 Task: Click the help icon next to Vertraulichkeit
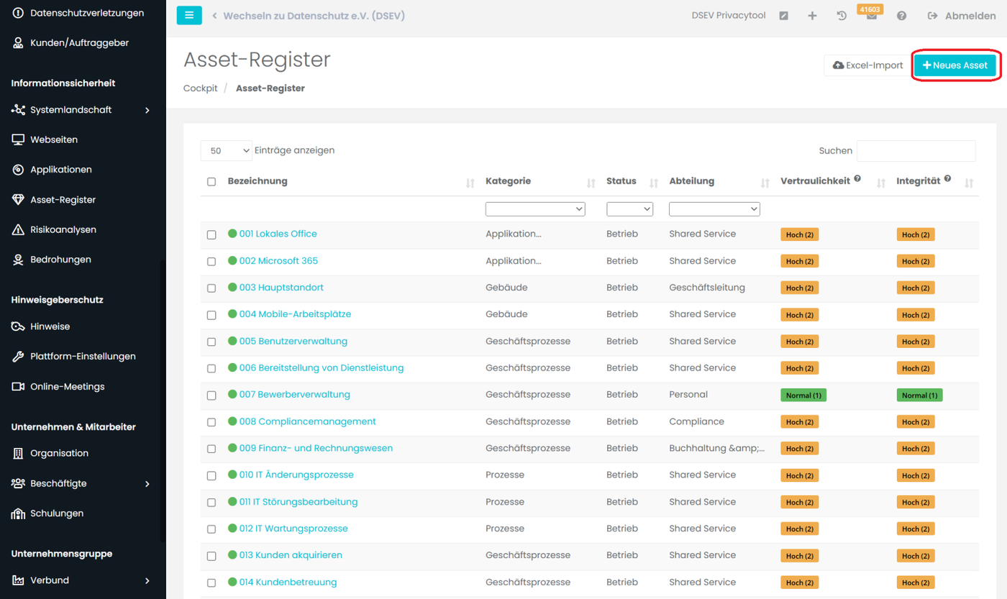point(857,179)
